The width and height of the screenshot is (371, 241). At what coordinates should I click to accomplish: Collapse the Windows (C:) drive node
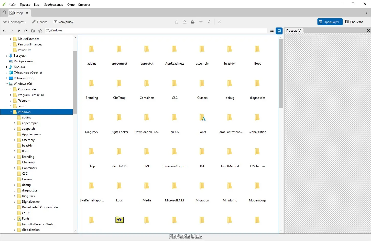tap(7, 84)
